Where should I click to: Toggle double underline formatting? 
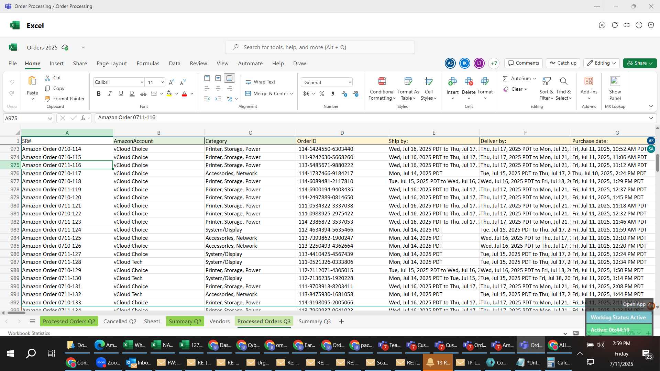click(x=132, y=93)
